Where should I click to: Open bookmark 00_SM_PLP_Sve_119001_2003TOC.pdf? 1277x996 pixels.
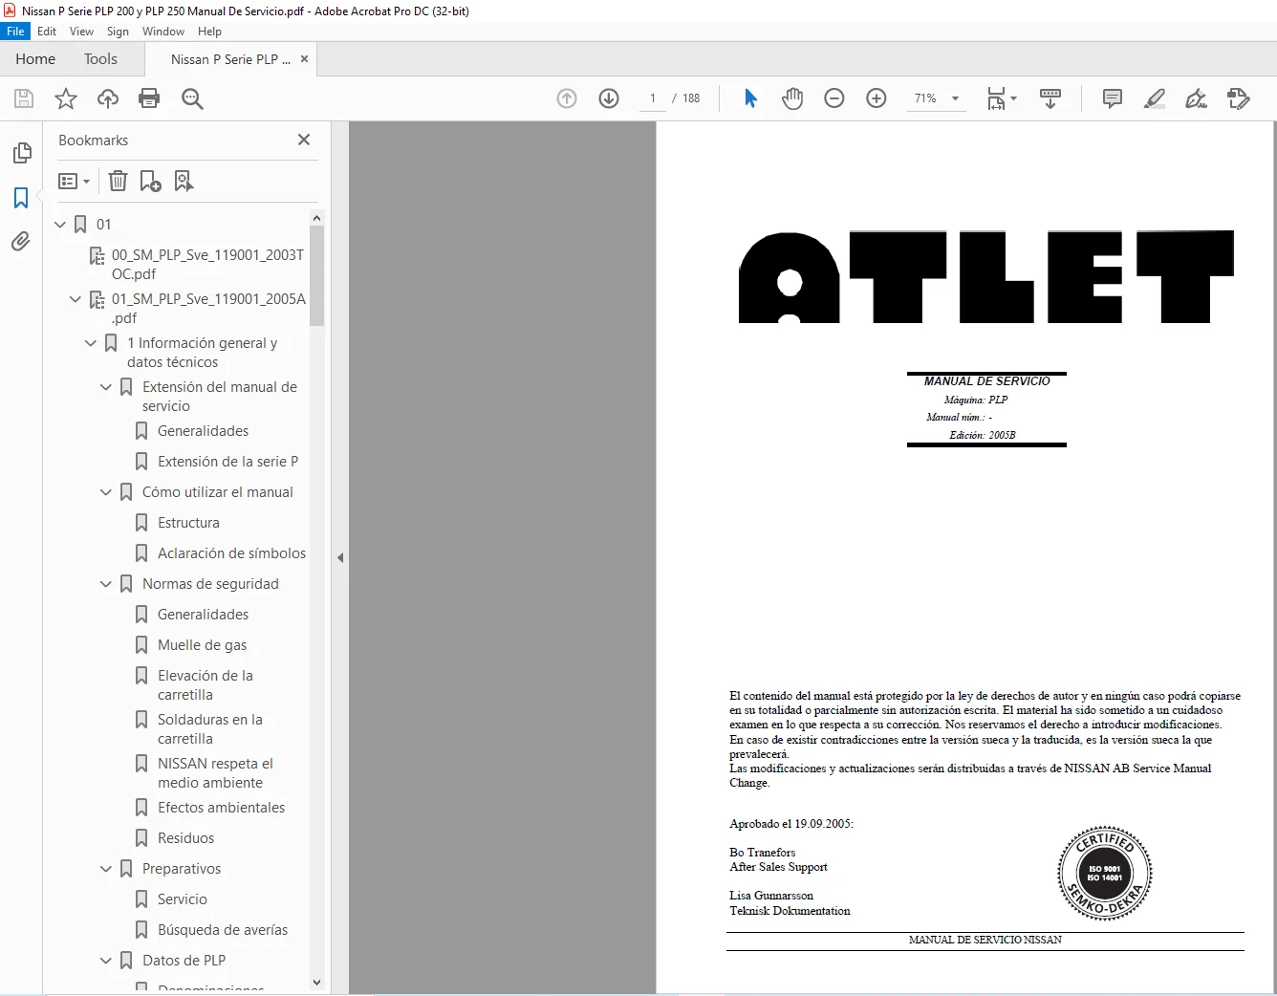coord(207,265)
